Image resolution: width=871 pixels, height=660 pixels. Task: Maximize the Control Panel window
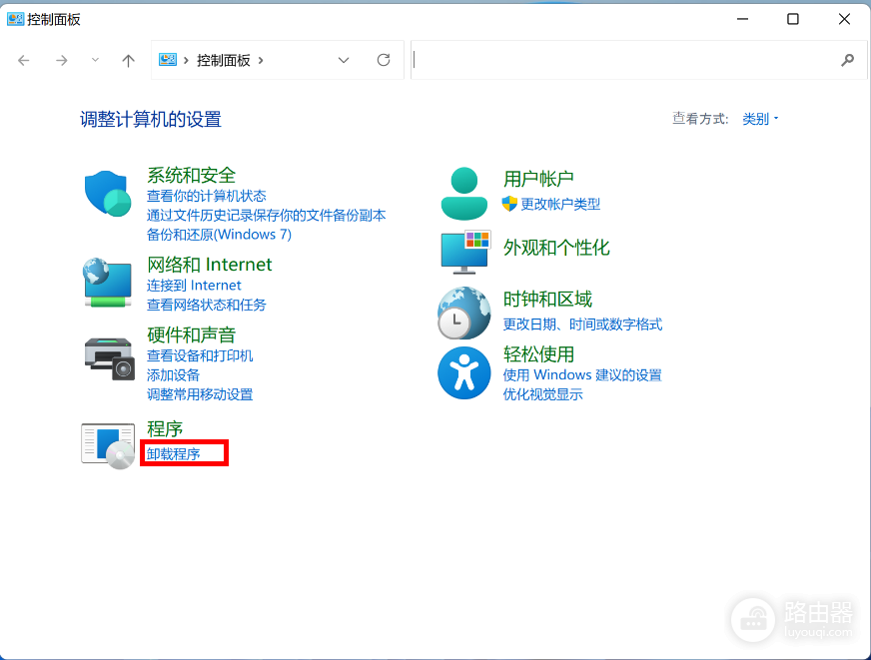pos(793,19)
